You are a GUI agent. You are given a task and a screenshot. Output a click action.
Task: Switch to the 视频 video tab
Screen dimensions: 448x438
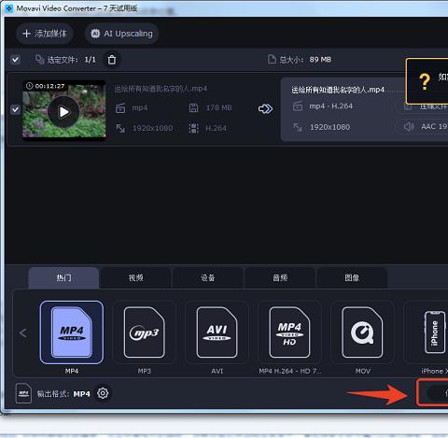(136, 277)
